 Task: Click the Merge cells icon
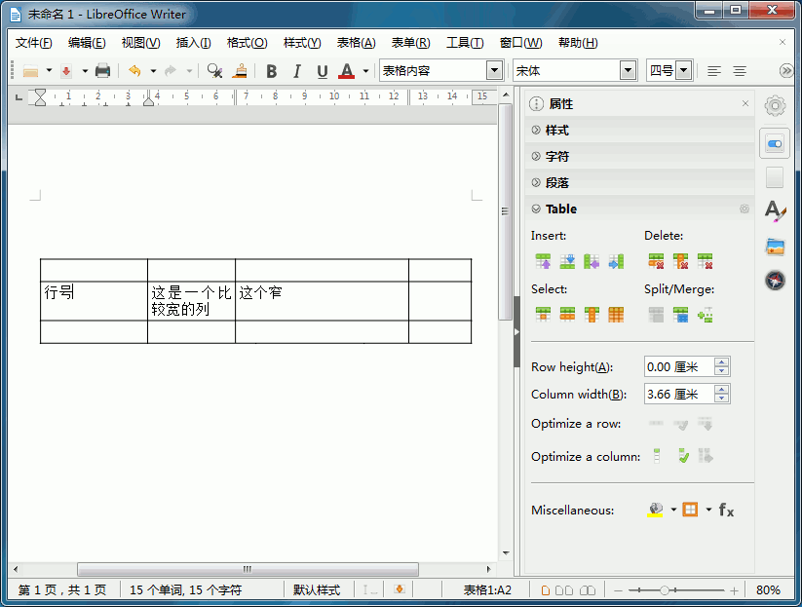(x=657, y=315)
